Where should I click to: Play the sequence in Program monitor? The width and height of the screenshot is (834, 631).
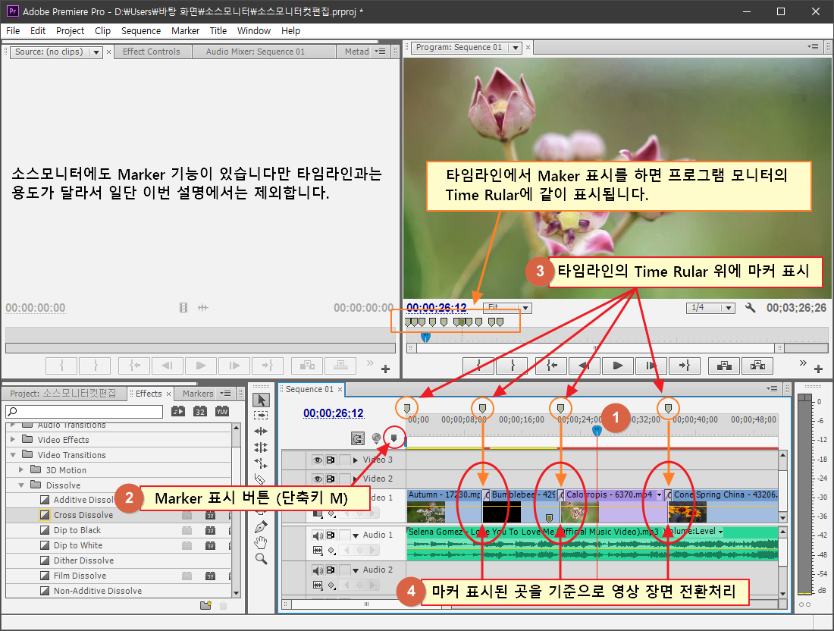coord(617,366)
